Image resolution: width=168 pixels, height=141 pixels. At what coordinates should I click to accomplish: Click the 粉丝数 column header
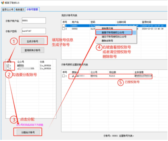point(113,72)
